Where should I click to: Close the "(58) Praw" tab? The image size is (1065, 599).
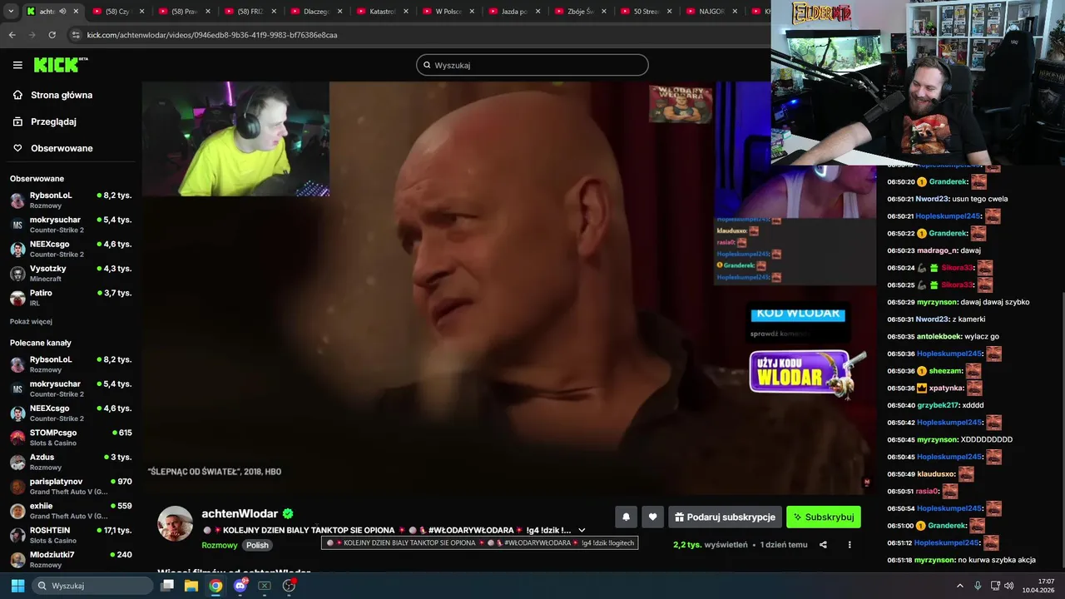coord(208,12)
